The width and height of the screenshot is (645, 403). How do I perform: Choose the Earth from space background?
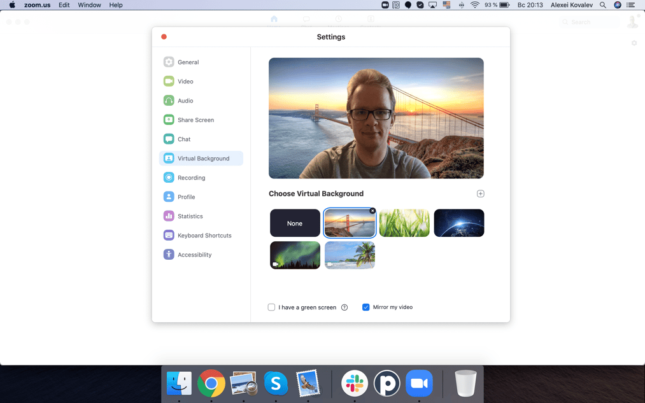point(459,223)
